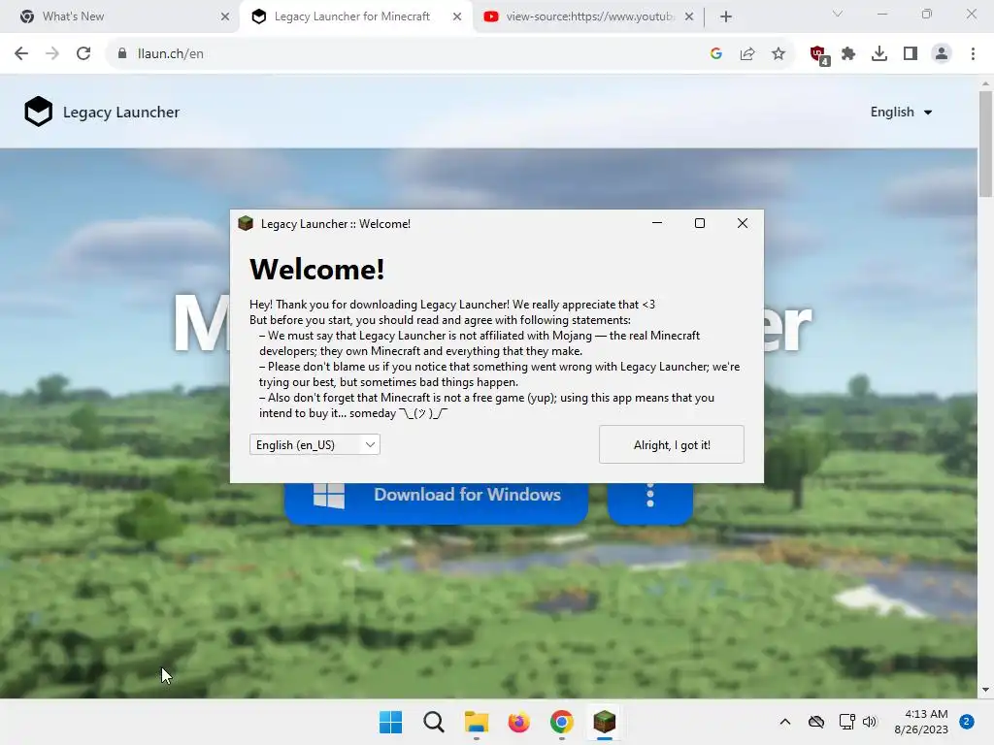This screenshot has width=994, height=745.
Task: Open the notifications badge showing 2
Action: pos(967,722)
